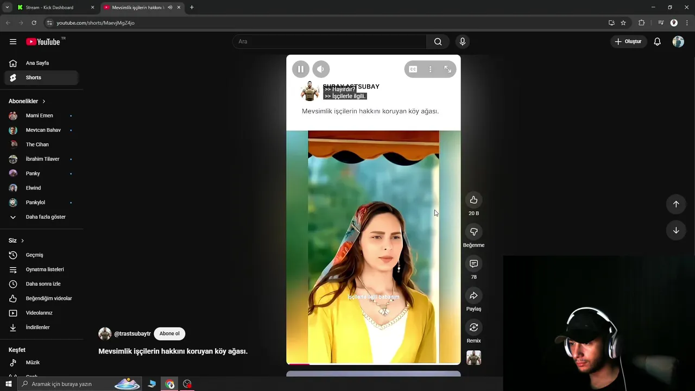This screenshot has width=695, height=391.
Task: Go to next Short with down arrow
Action: (676, 230)
